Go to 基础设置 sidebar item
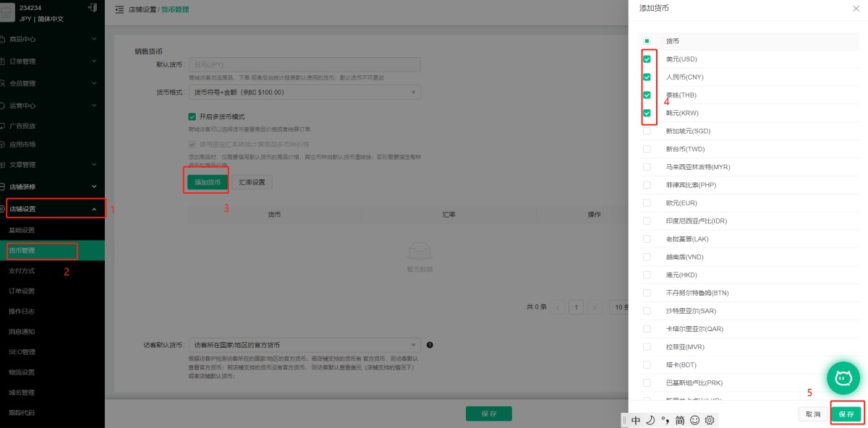 [x=22, y=230]
